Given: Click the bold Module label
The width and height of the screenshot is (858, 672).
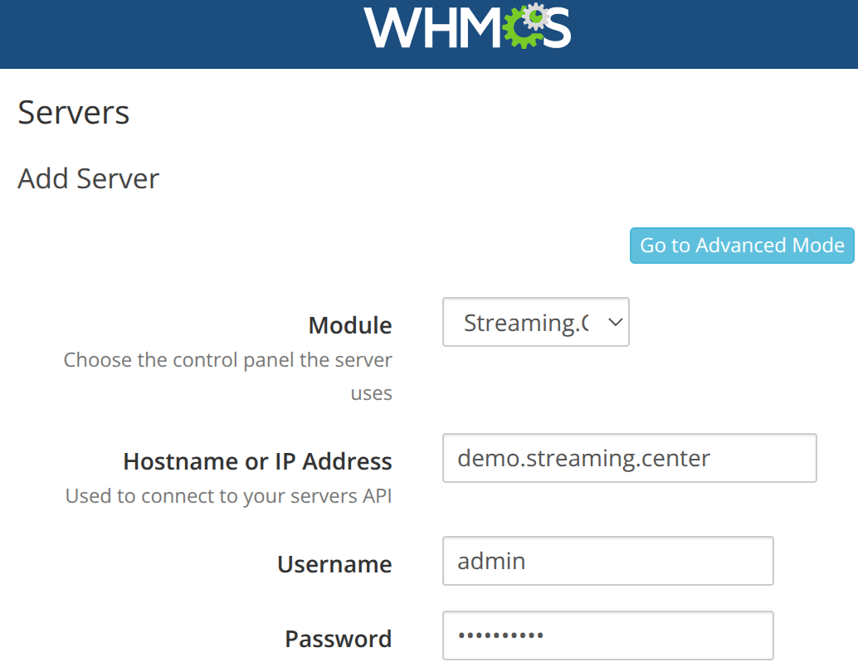Looking at the screenshot, I should click(349, 325).
